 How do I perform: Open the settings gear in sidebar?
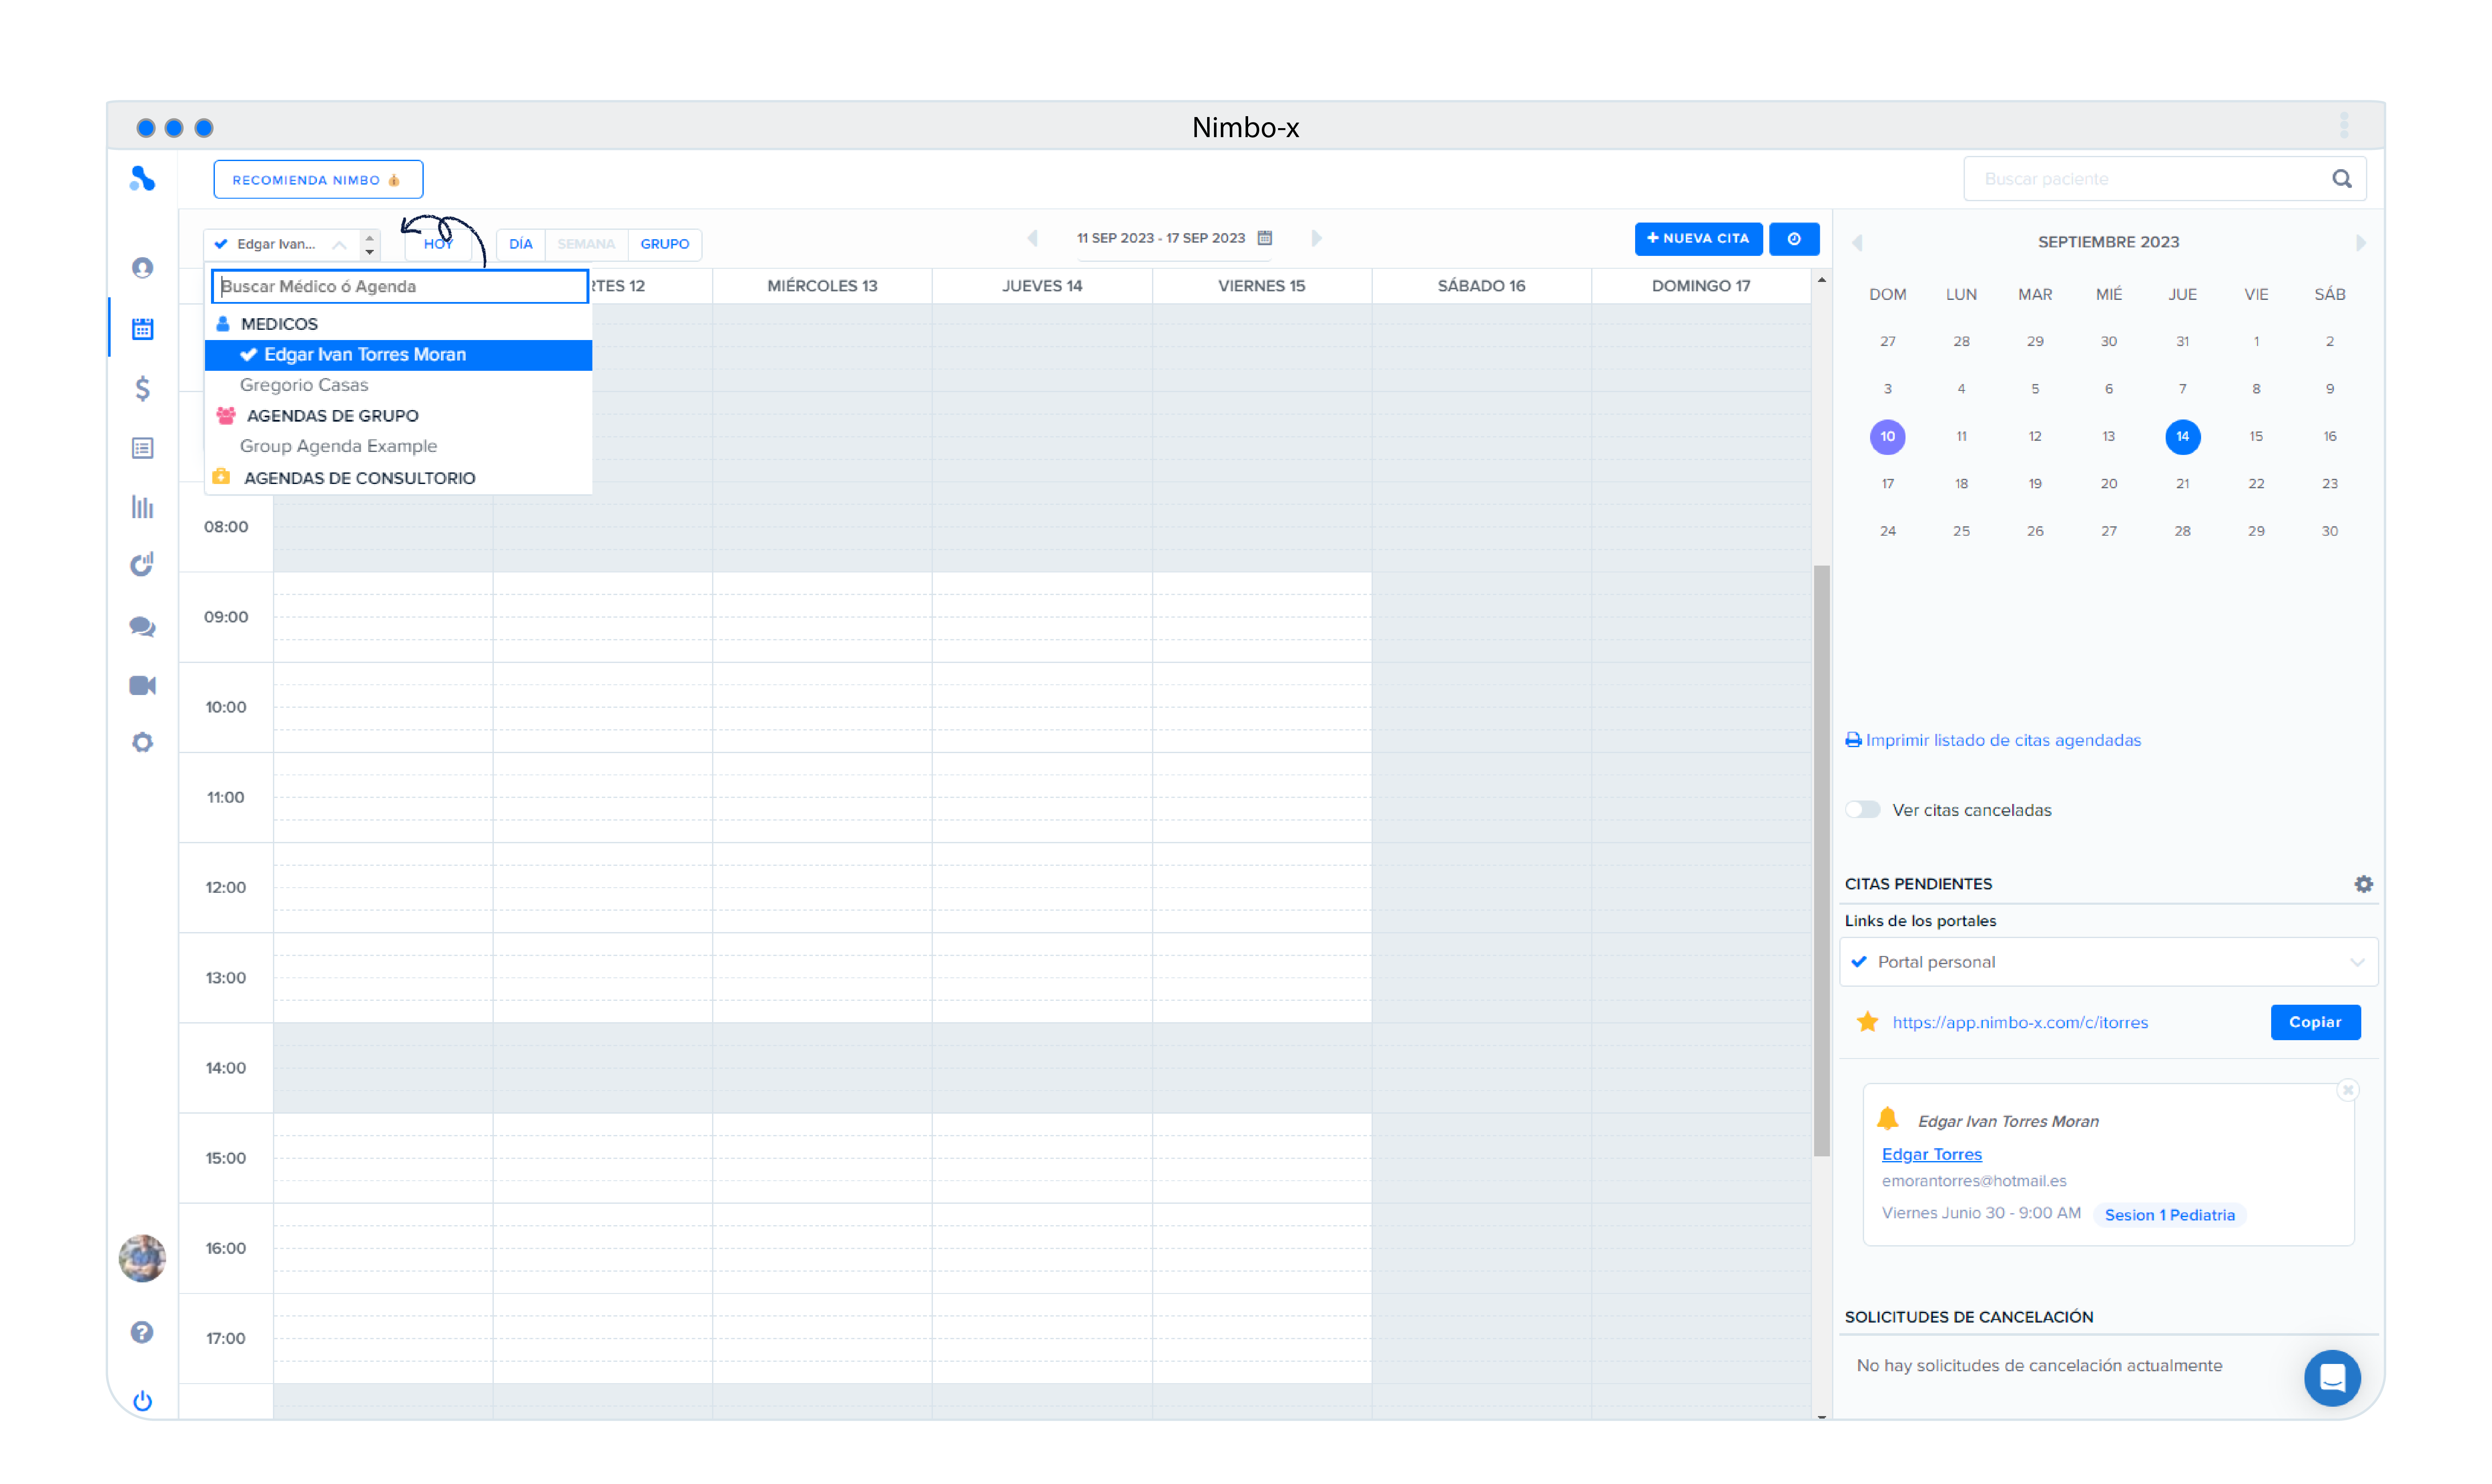tap(142, 742)
